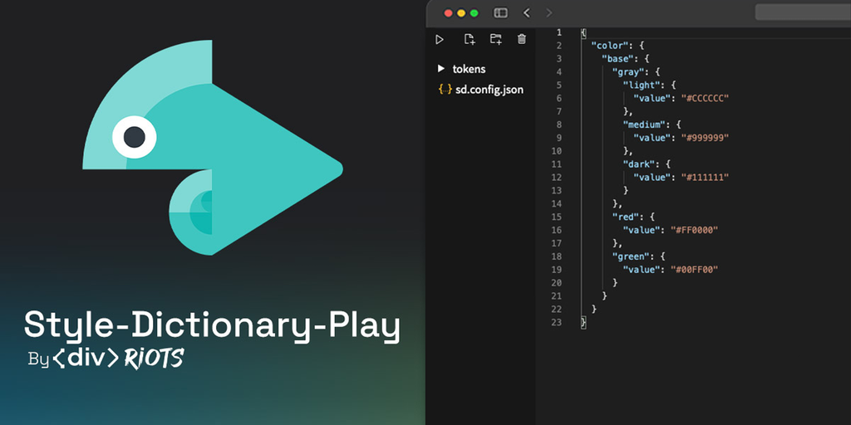
Task: Click the "green" key on line 18
Action: pyautogui.click(x=632, y=256)
